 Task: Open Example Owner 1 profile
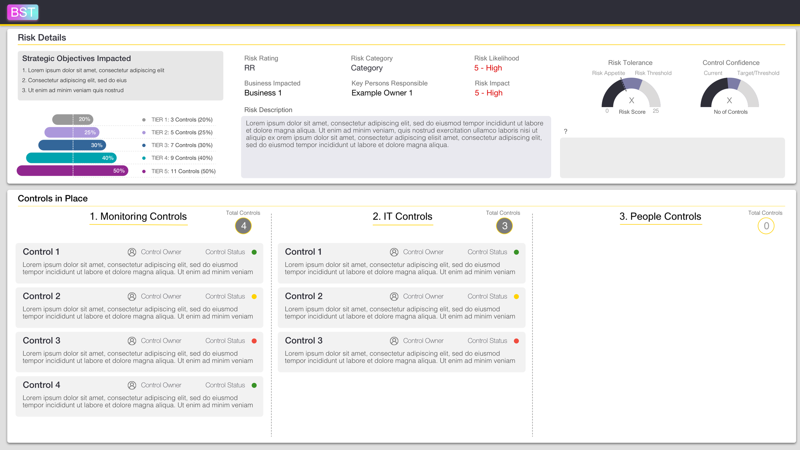382,93
